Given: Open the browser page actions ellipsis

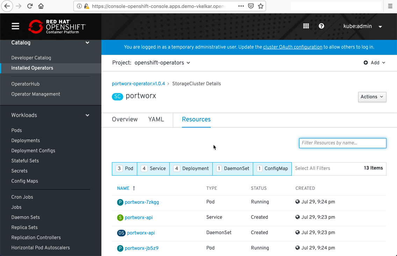Looking at the screenshot, I should (241, 6).
